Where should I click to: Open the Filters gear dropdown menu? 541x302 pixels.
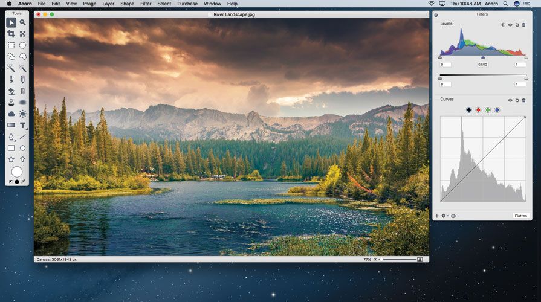tap(445, 216)
